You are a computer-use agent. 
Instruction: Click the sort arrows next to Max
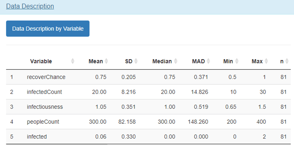(x=266, y=61)
